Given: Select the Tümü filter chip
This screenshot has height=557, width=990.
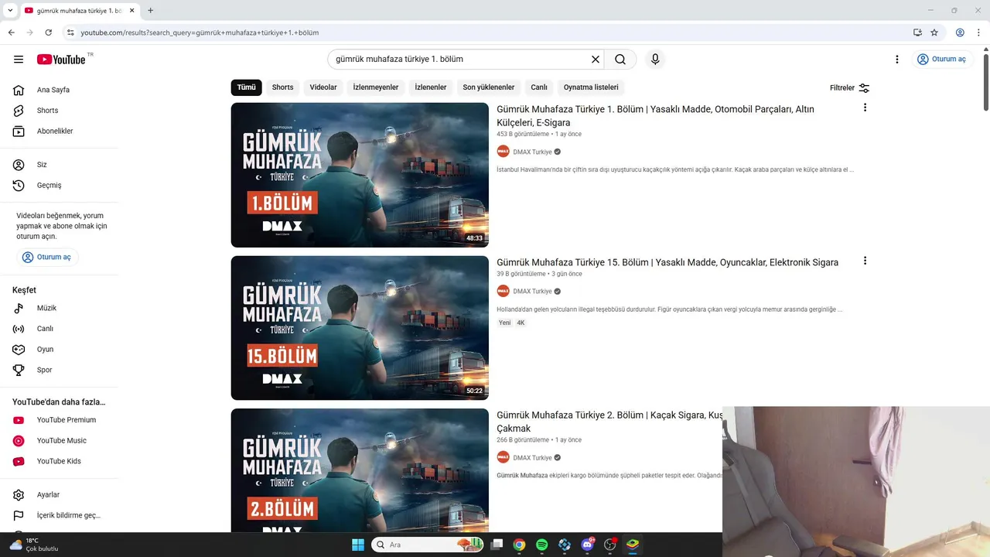Looking at the screenshot, I should tap(246, 87).
